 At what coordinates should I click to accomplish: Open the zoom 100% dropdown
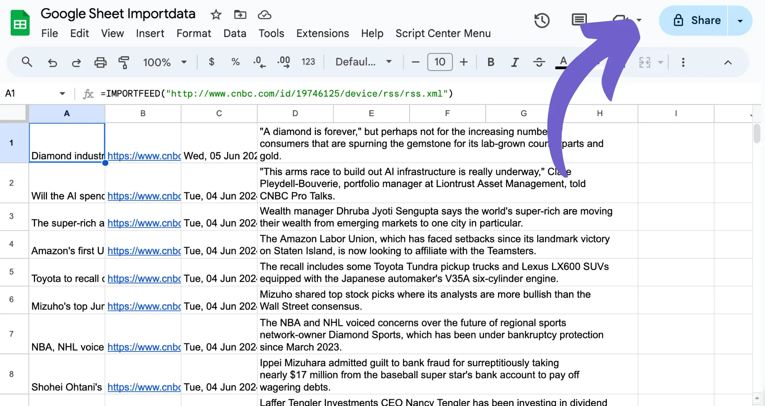pos(165,62)
